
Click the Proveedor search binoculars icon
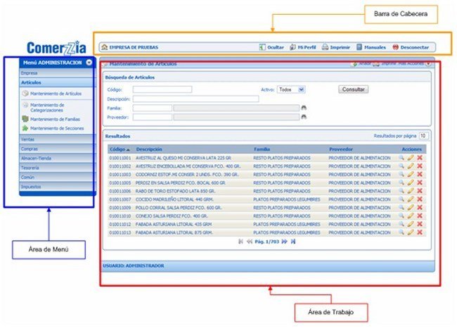click(304, 117)
